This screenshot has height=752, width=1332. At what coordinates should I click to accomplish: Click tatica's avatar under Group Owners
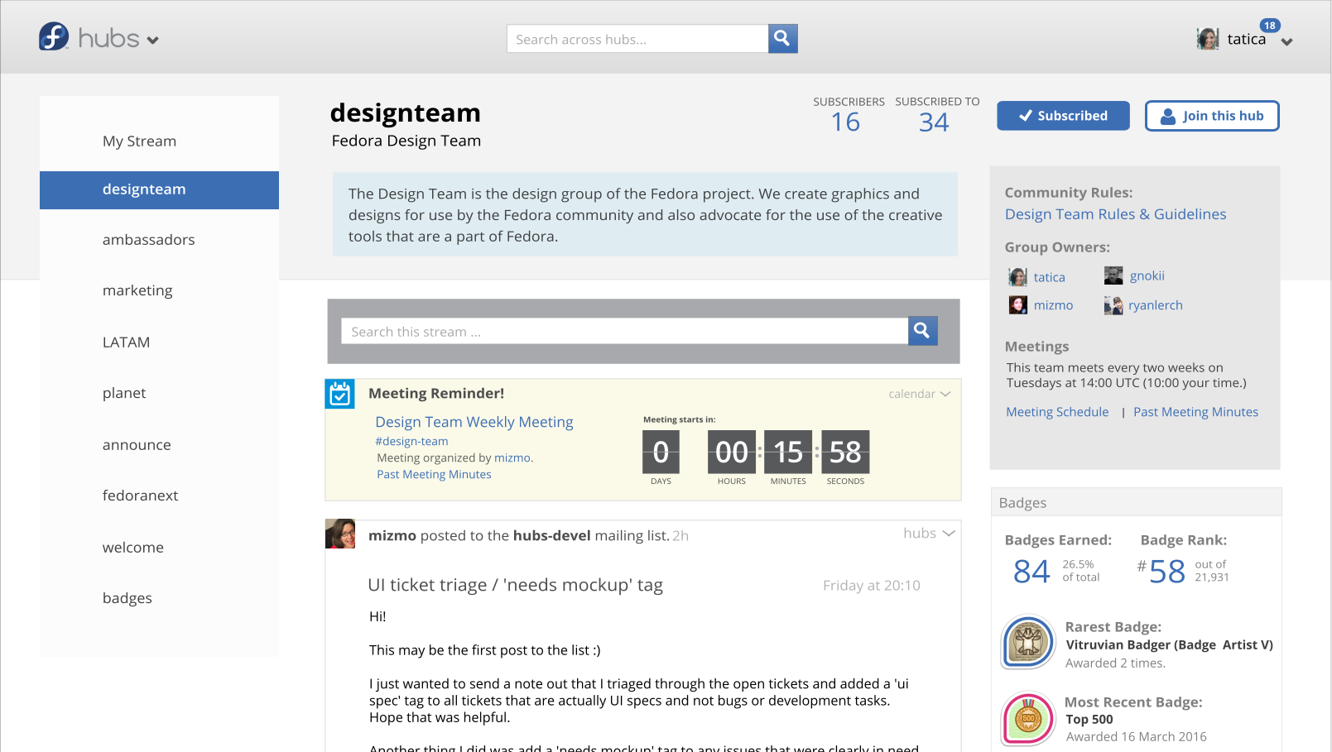[1017, 277]
